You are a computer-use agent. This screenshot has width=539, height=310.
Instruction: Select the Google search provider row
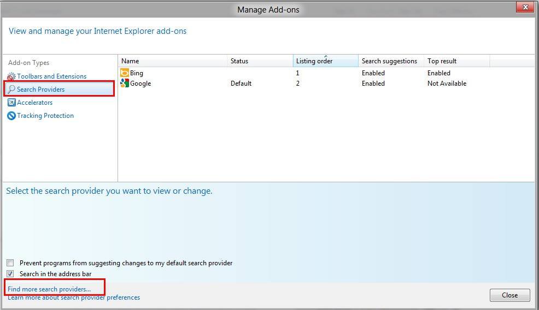tap(326, 83)
